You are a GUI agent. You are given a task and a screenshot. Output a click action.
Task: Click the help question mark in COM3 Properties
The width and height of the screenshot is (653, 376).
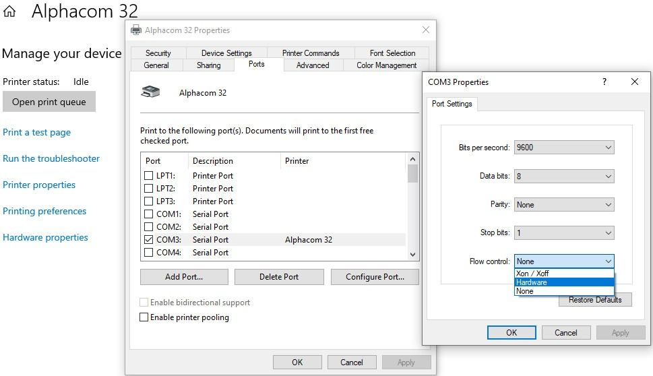pyautogui.click(x=604, y=82)
